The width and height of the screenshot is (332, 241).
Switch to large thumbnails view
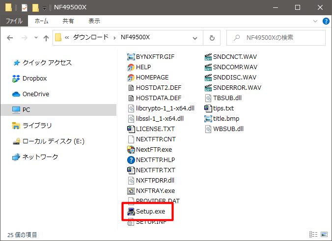(324, 235)
